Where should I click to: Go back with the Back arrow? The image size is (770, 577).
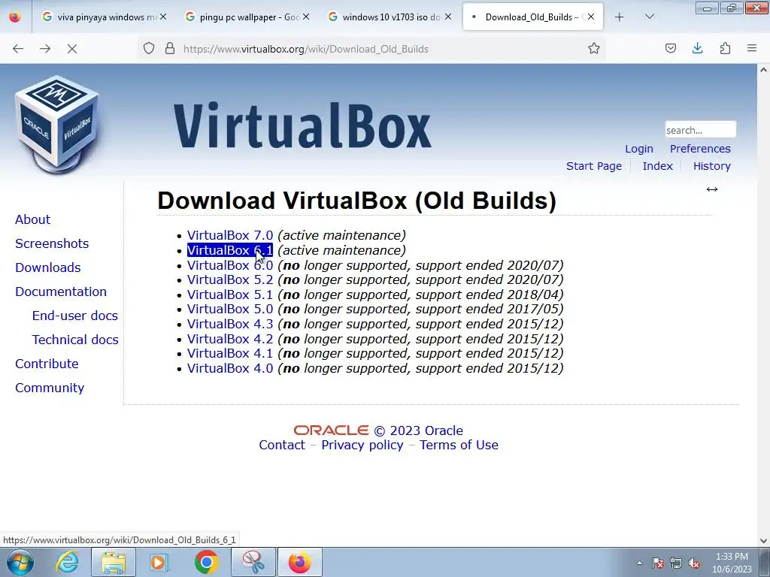pyautogui.click(x=18, y=49)
